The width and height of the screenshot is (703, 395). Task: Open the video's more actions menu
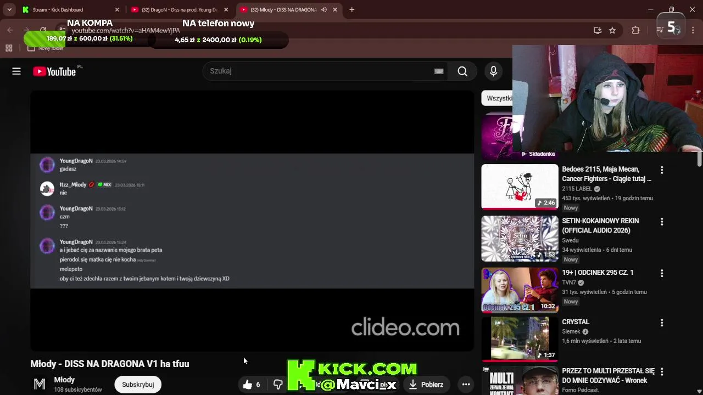click(466, 385)
